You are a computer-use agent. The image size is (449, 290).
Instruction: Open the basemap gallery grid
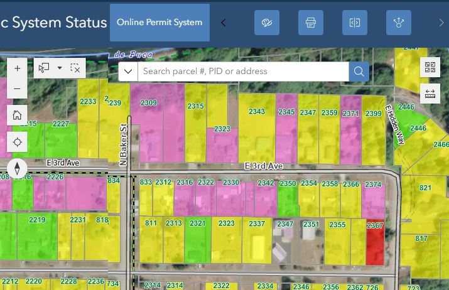point(430,67)
